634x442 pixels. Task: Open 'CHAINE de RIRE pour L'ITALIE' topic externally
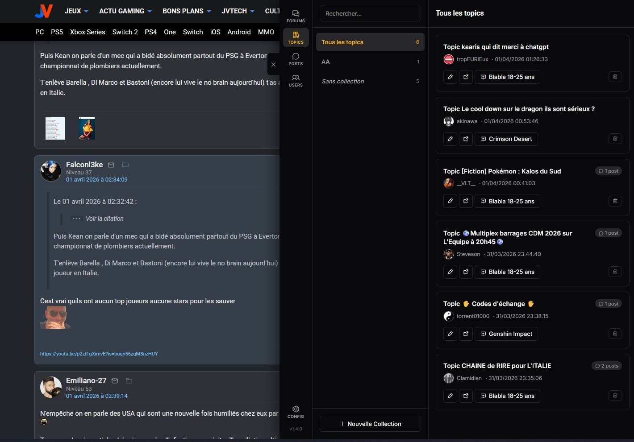(466, 396)
